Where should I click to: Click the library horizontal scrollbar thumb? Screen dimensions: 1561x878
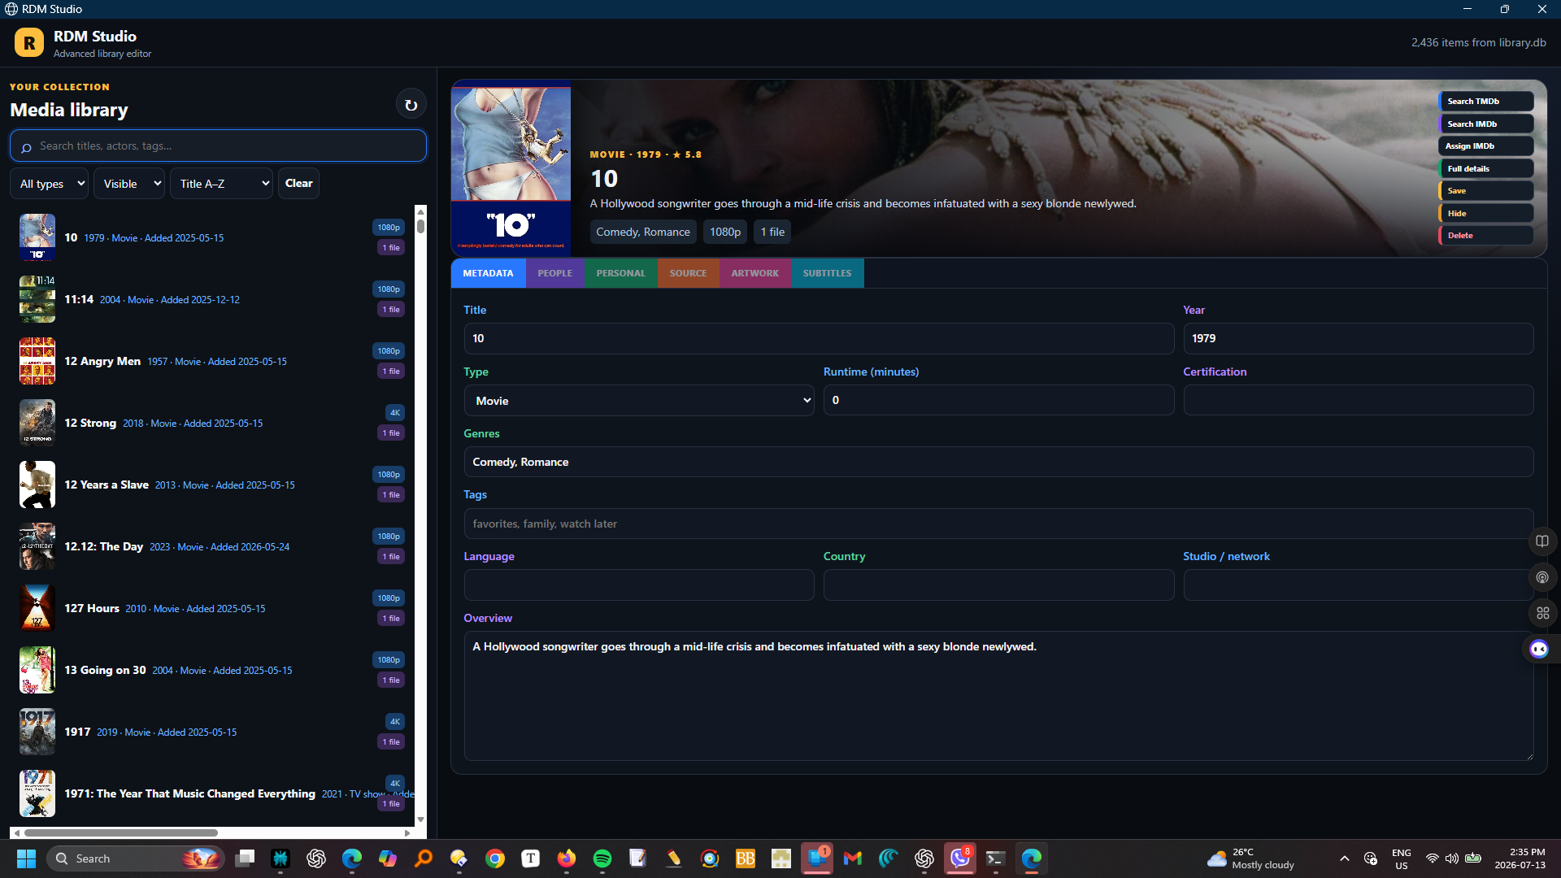pos(120,832)
